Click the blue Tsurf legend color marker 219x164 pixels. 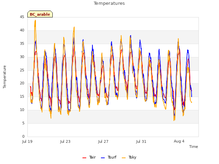pos(103,158)
